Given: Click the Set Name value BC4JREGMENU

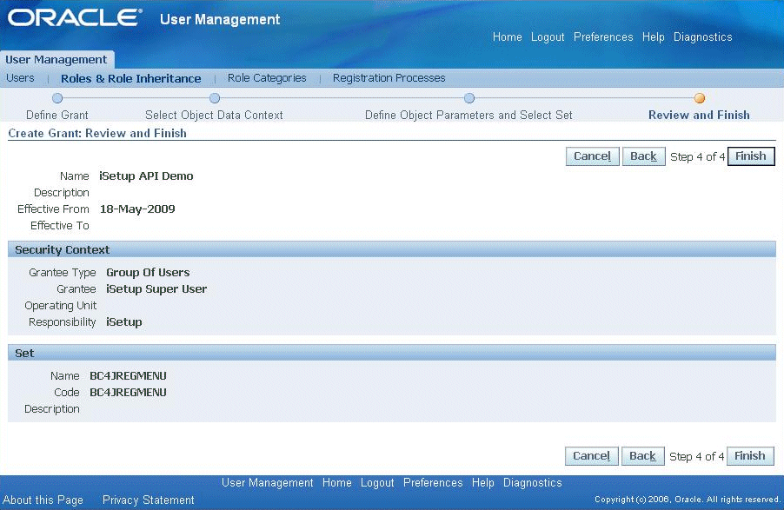Looking at the screenshot, I should [x=128, y=376].
